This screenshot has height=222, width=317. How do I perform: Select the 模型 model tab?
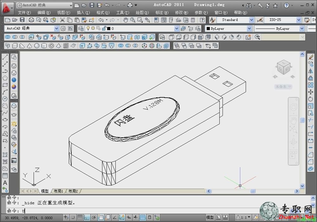coord(45,191)
